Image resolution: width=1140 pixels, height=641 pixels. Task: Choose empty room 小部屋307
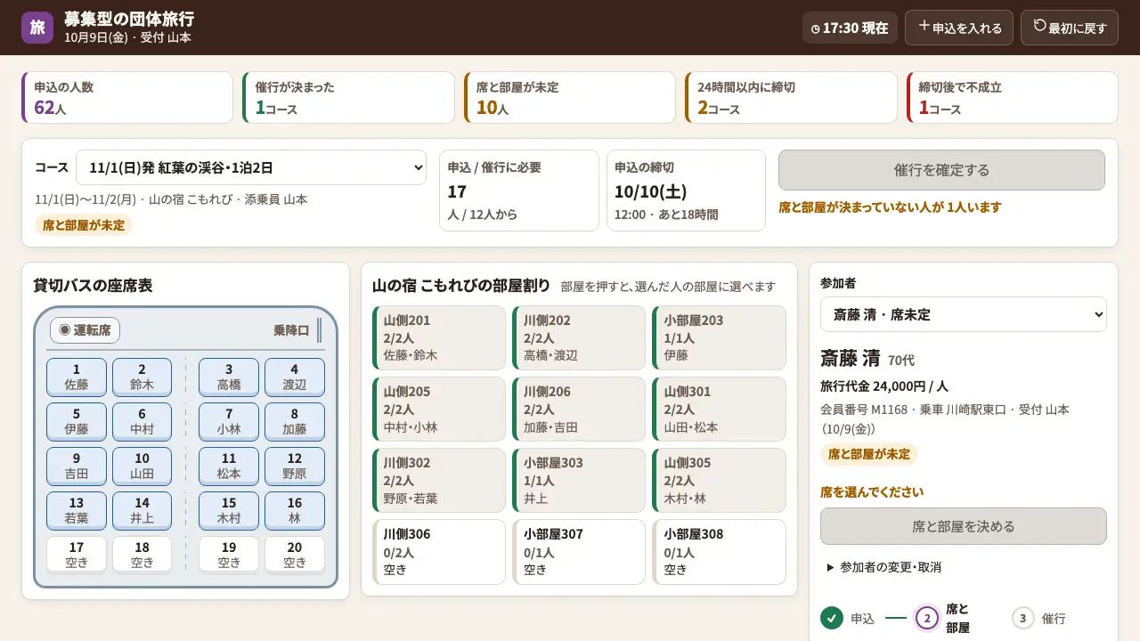click(x=579, y=552)
